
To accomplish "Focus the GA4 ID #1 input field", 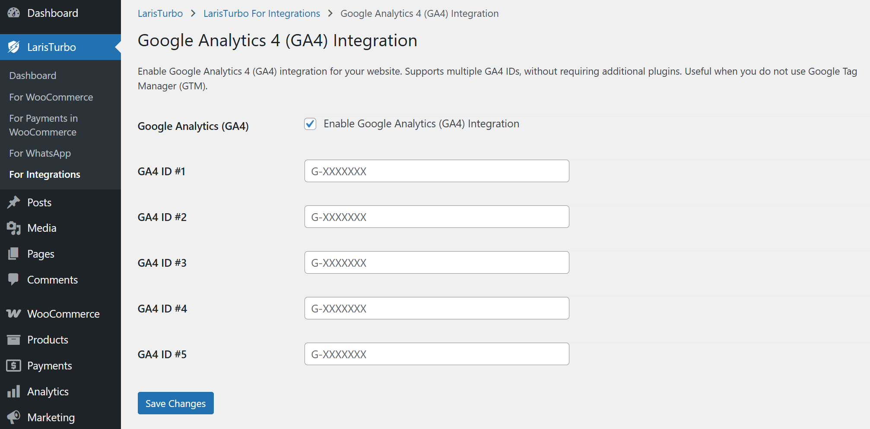I will pos(436,171).
